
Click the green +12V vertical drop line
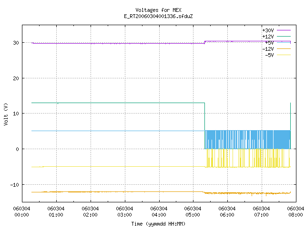click(204, 126)
